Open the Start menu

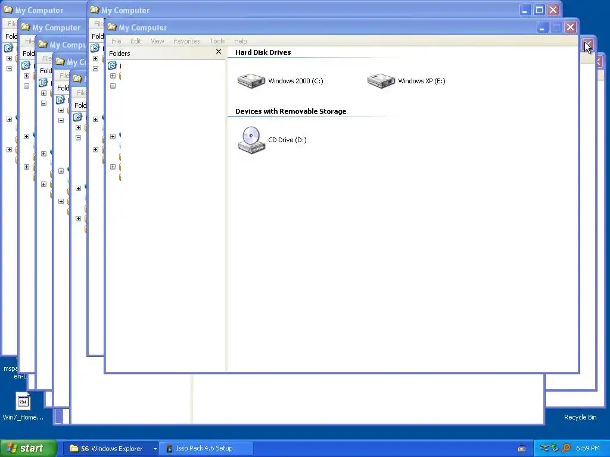point(29,449)
